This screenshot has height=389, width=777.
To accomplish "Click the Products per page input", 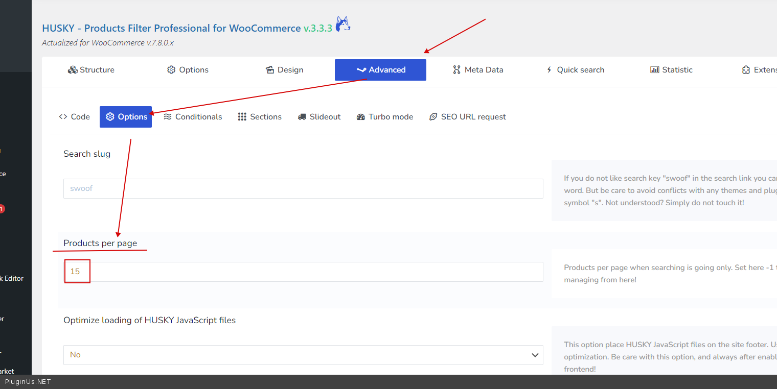I will (x=303, y=272).
